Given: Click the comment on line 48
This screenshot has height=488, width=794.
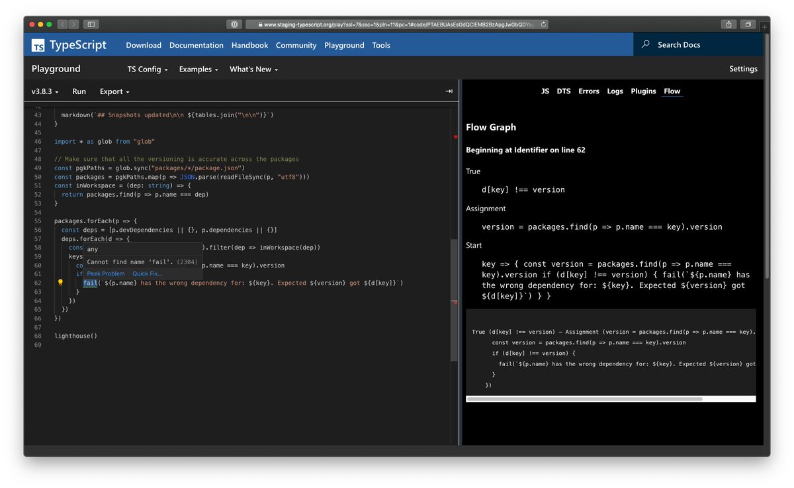Looking at the screenshot, I should [x=177, y=159].
